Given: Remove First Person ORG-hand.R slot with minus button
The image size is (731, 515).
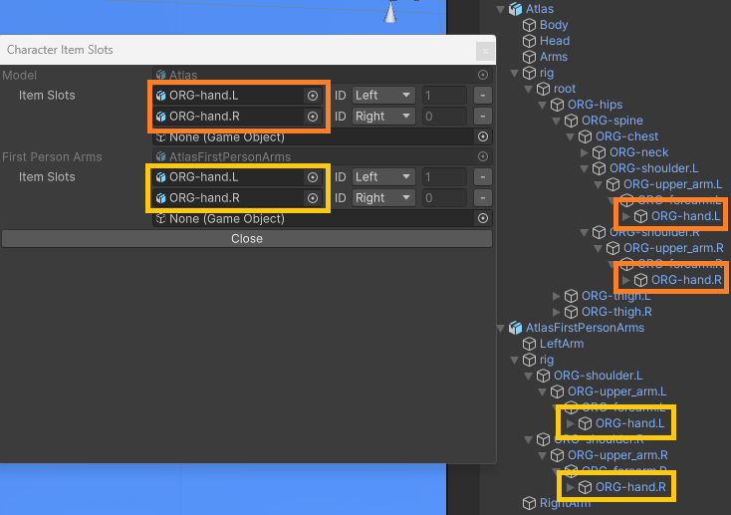Looking at the screenshot, I should pyautogui.click(x=482, y=198).
